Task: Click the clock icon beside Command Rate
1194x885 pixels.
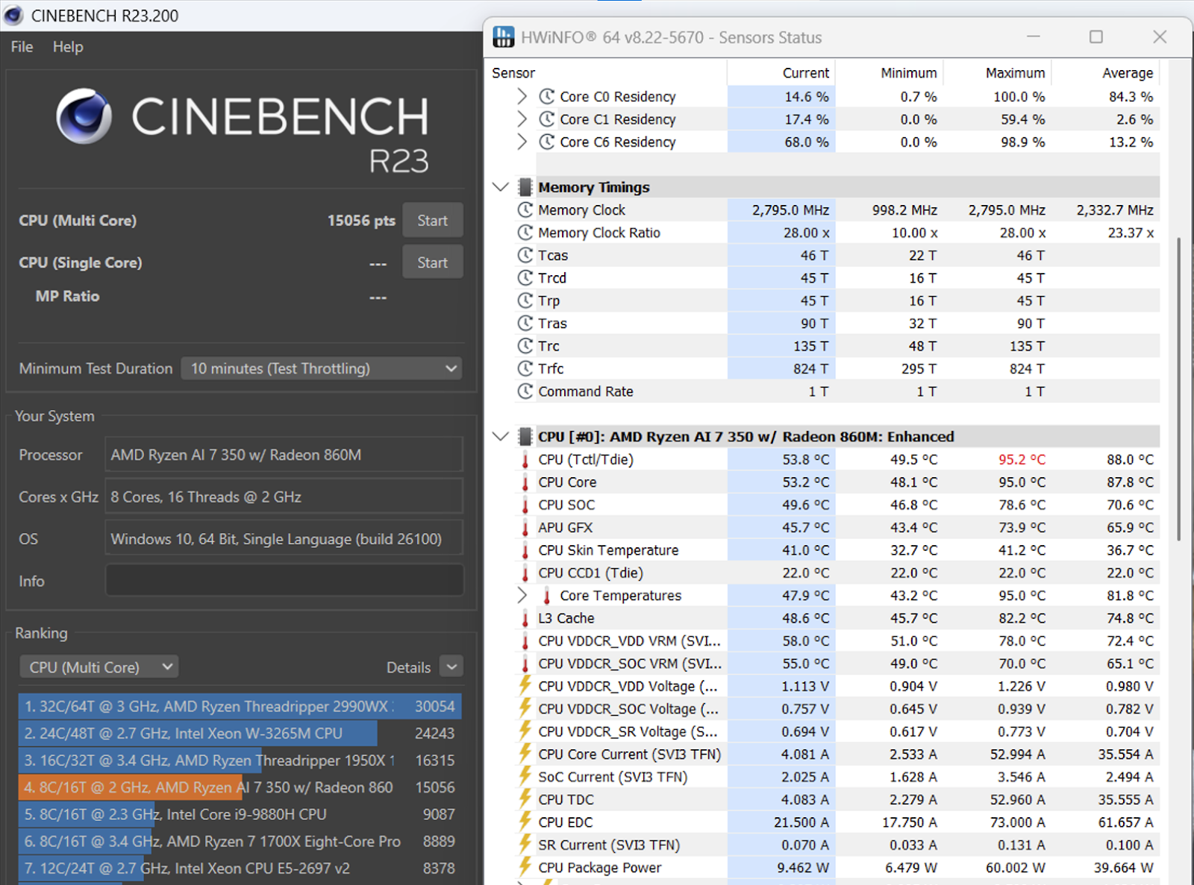Action: click(525, 391)
